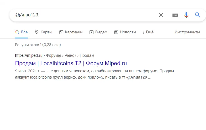Focus the search box containing @Anua123

pyautogui.click(x=86, y=15)
